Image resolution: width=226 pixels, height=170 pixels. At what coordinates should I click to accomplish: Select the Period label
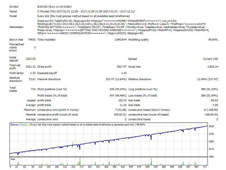[x=13, y=11]
